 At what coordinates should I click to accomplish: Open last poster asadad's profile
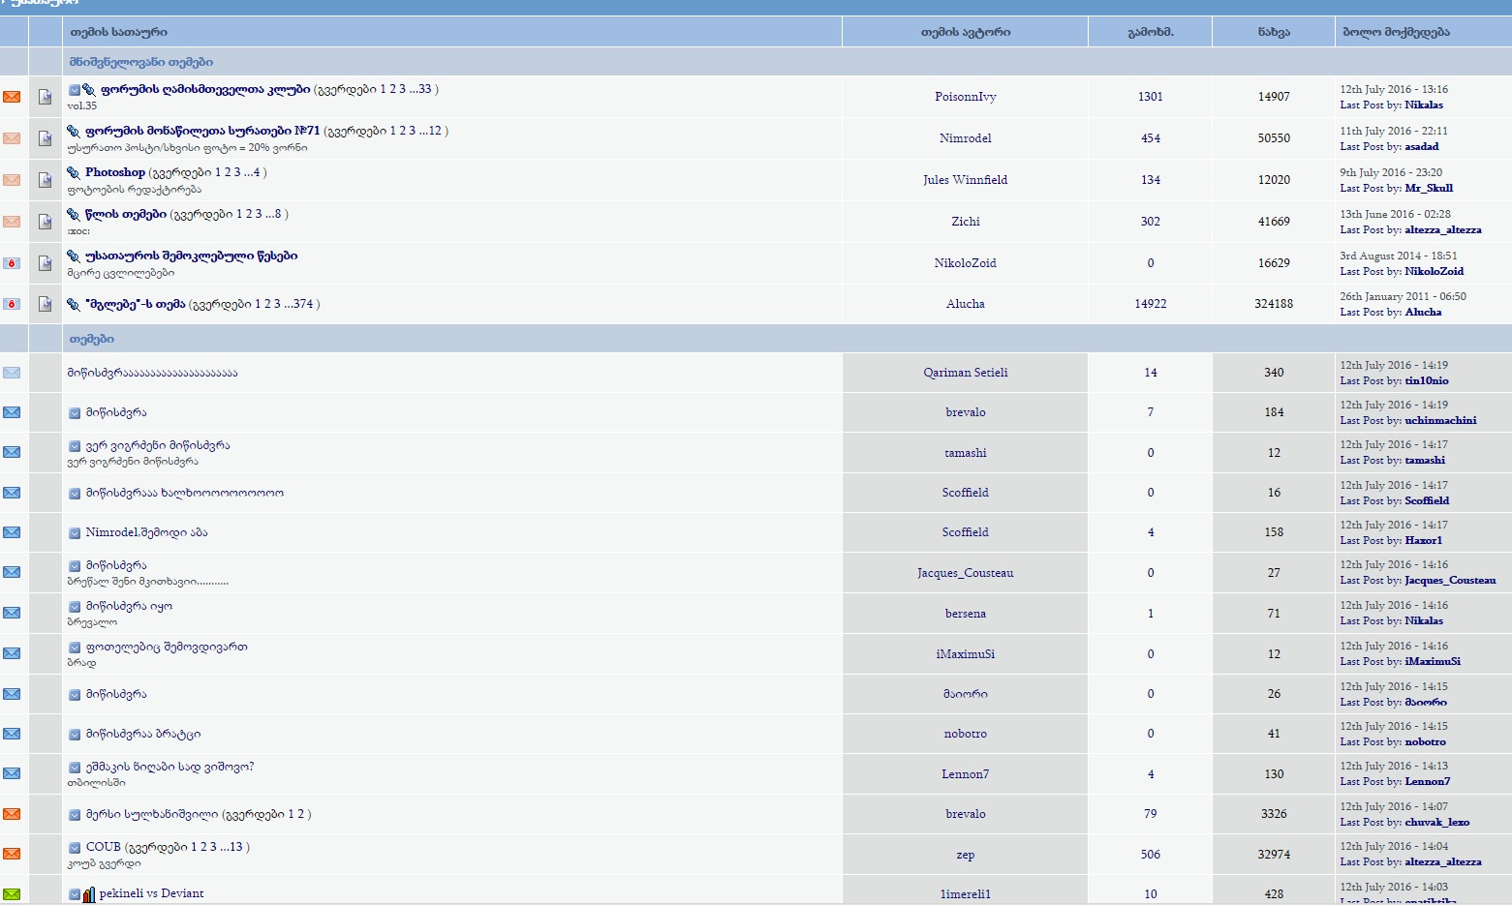[1422, 147]
